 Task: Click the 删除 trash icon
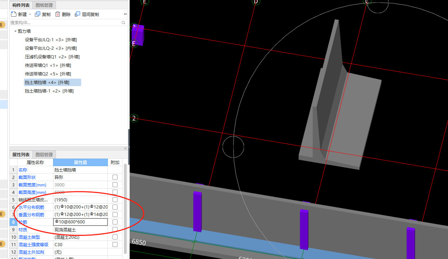pos(57,14)
